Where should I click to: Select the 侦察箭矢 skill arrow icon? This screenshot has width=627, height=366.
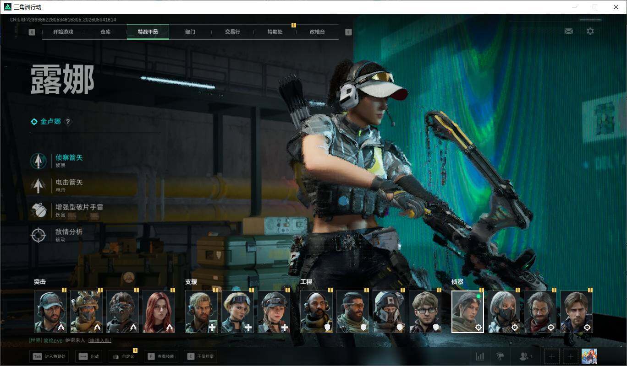[x=38, y=161]
